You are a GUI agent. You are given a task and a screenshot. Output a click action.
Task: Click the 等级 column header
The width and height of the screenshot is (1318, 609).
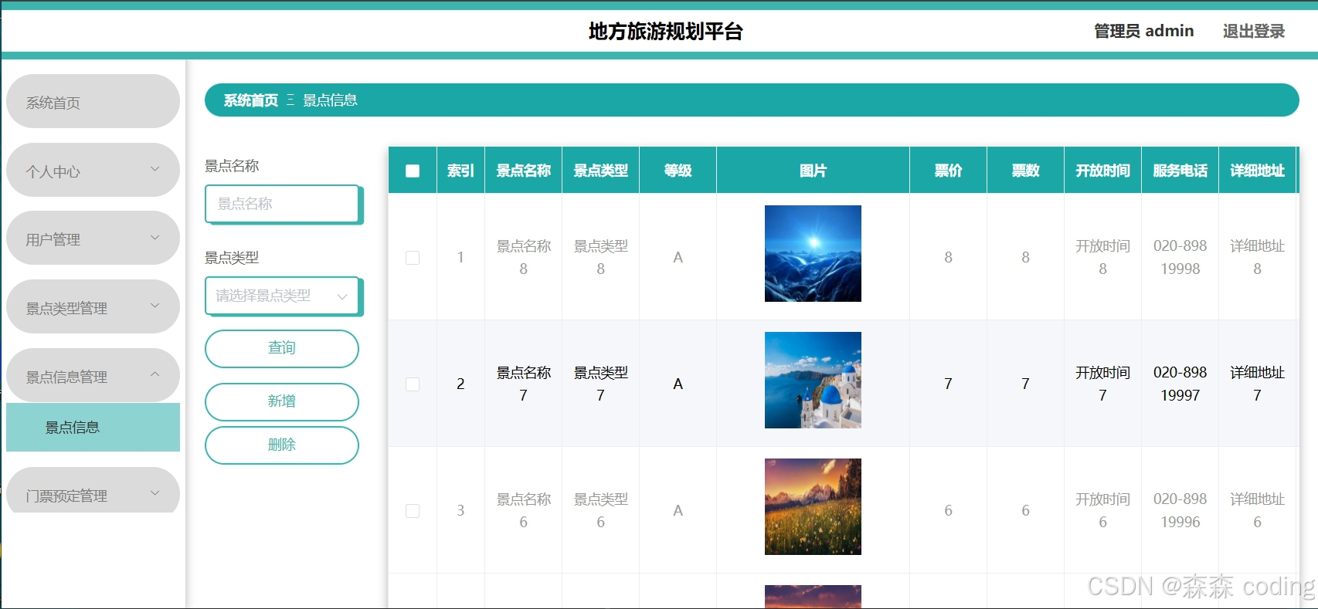pyautogui.click(x=678, y=171)
